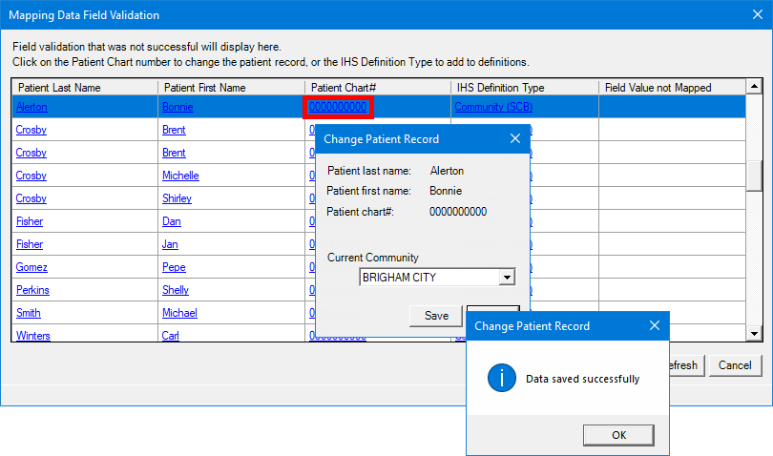Click the table's vertical scrollbar thumb
Image resolution: width=773 pixels, height=456 pixels.
pyautogui.click(x=754, y=175)
